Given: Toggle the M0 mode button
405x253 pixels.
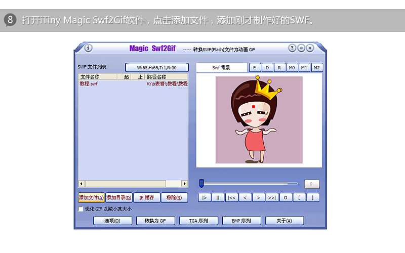Looking at the screenshot, I should pos(292,68).
